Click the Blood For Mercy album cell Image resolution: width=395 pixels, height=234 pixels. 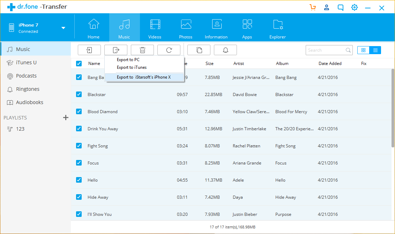pos(291,112)
